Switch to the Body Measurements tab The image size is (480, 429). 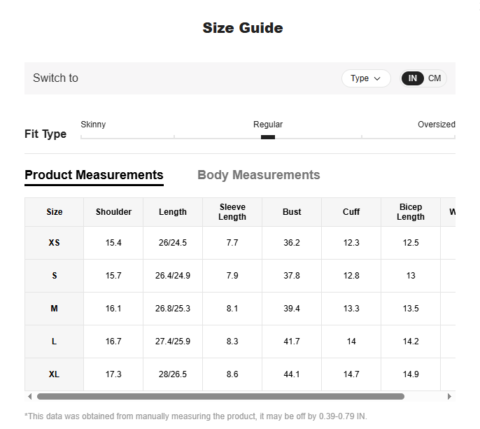259,175
